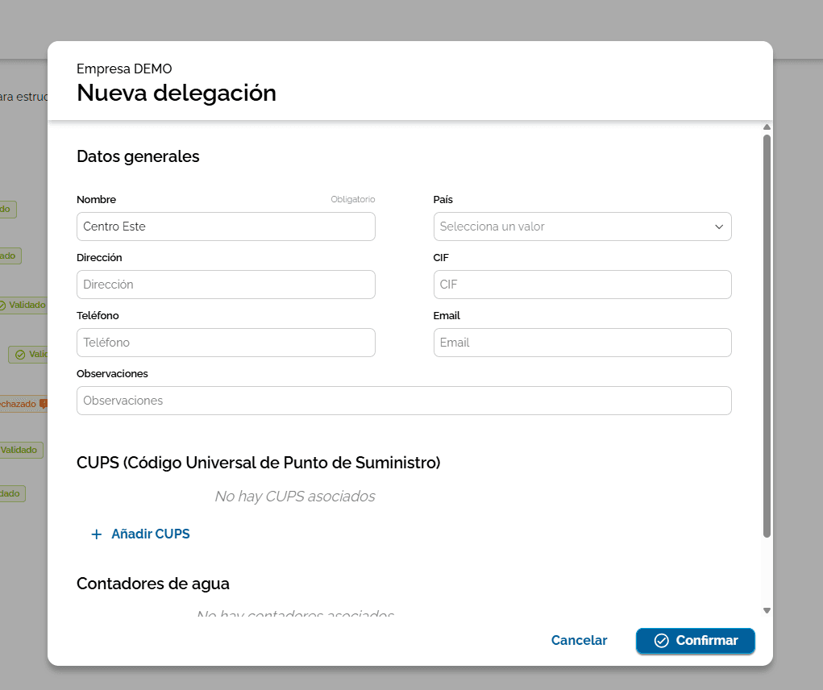
Task: Click the Nombre field containing Centro Este
Action: coord(226,227)
